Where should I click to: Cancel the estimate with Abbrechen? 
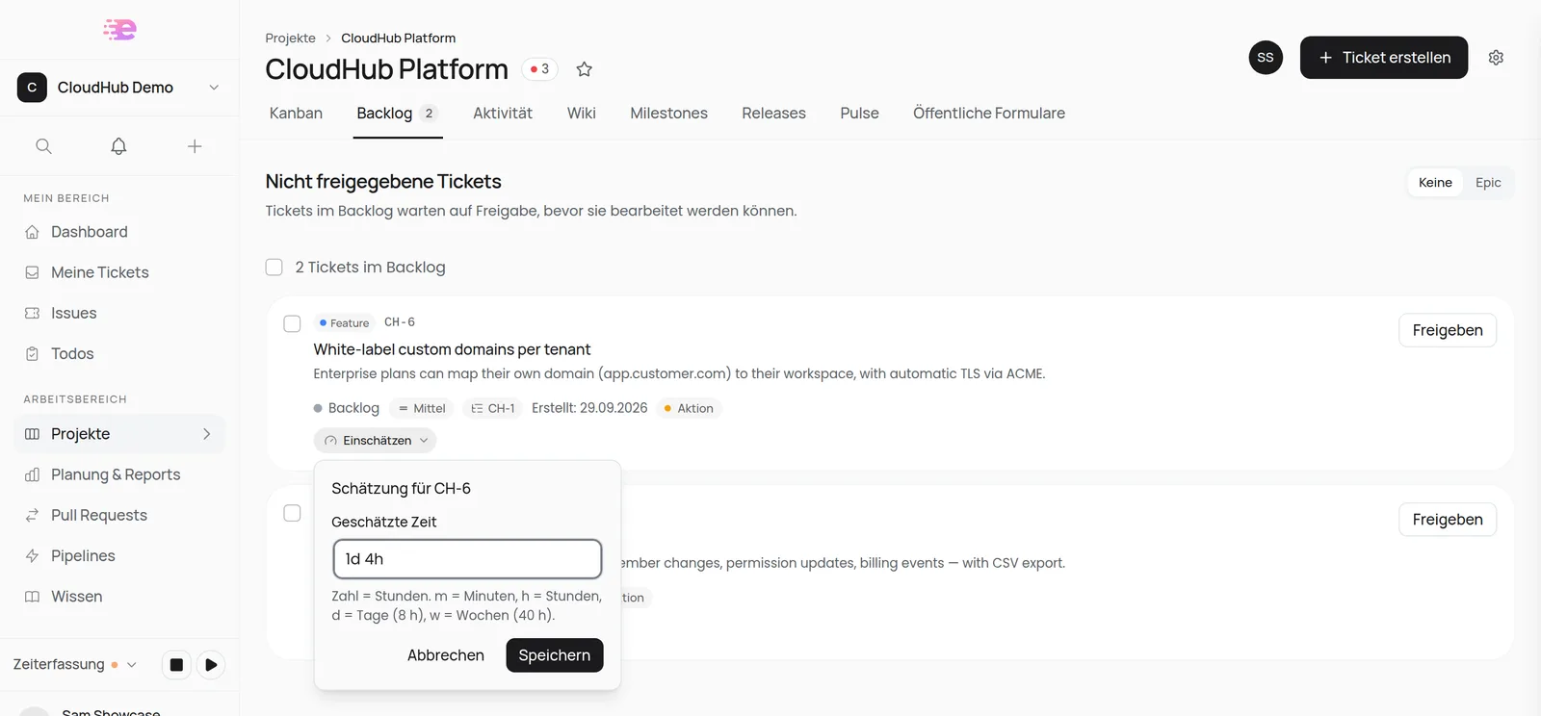click(x=446, y=655)
